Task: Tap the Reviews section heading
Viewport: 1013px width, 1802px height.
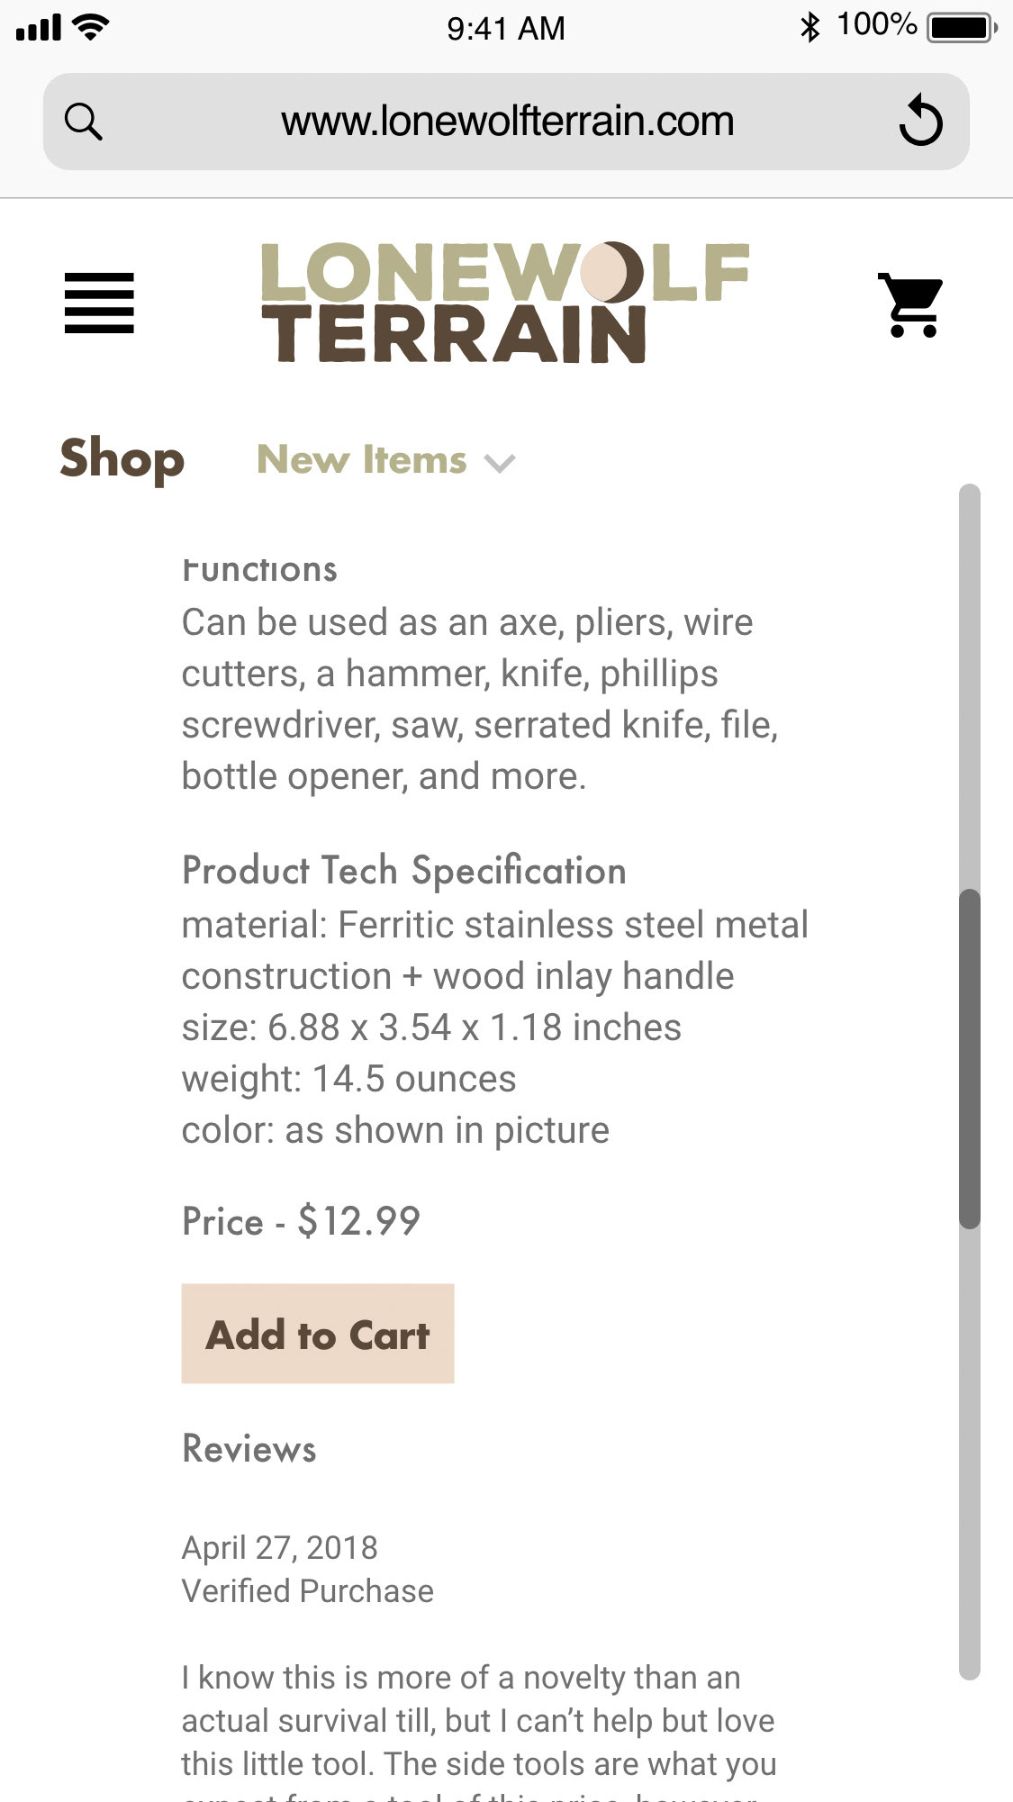Action: pos(249,1449)
